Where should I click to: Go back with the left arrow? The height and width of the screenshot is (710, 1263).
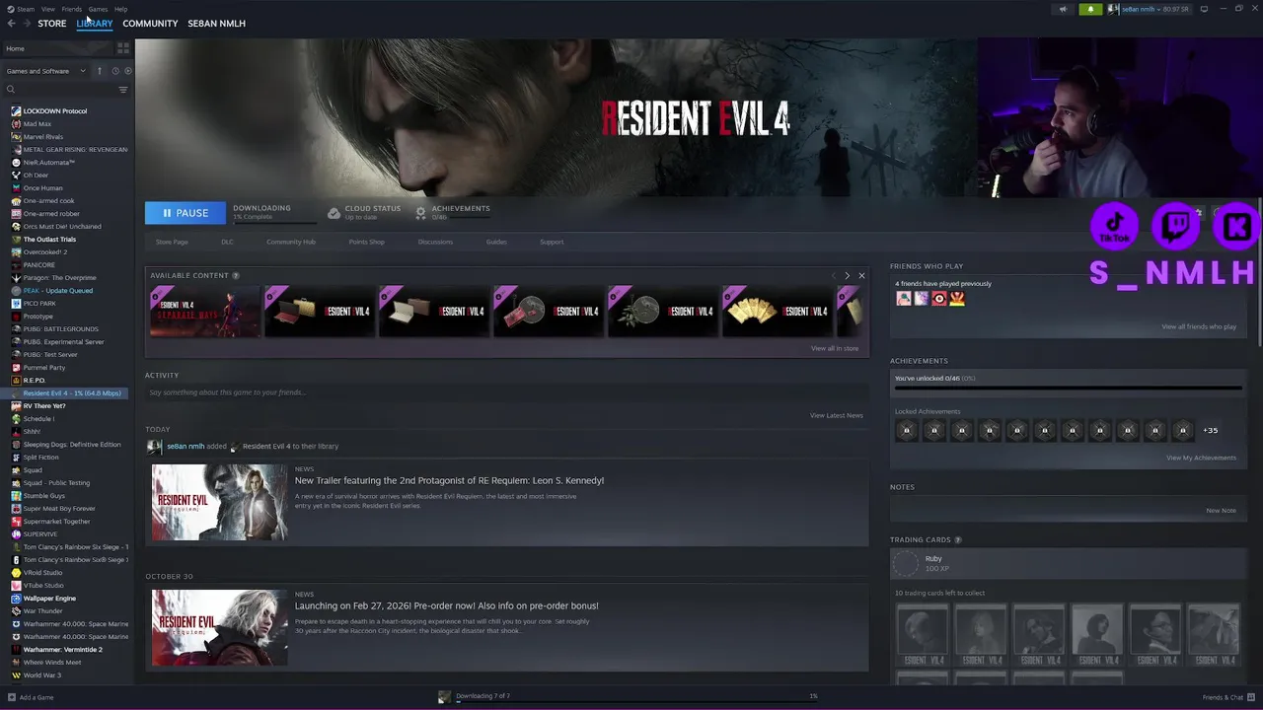click(12, 23)
